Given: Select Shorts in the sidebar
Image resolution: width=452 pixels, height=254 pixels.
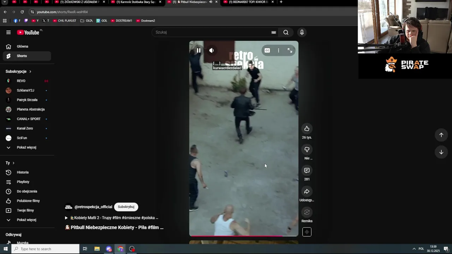Looking at the screenshot, I should (27, 56).
